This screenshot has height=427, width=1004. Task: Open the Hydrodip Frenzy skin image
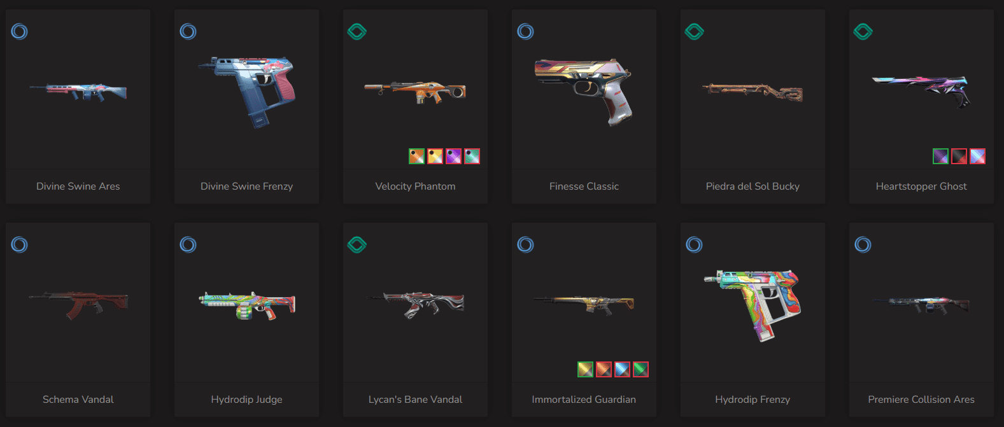pos(753,304)
